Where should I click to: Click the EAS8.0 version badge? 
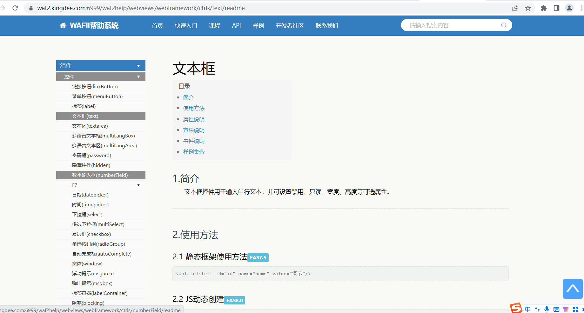coord(235,300)
